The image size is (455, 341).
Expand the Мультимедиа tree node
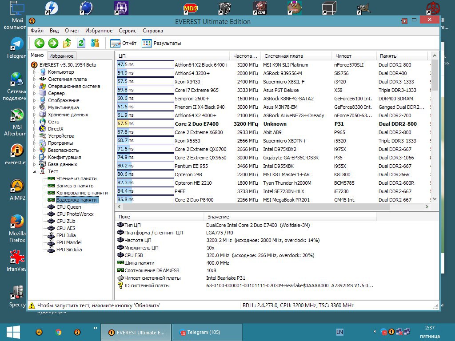coord(35,107)
